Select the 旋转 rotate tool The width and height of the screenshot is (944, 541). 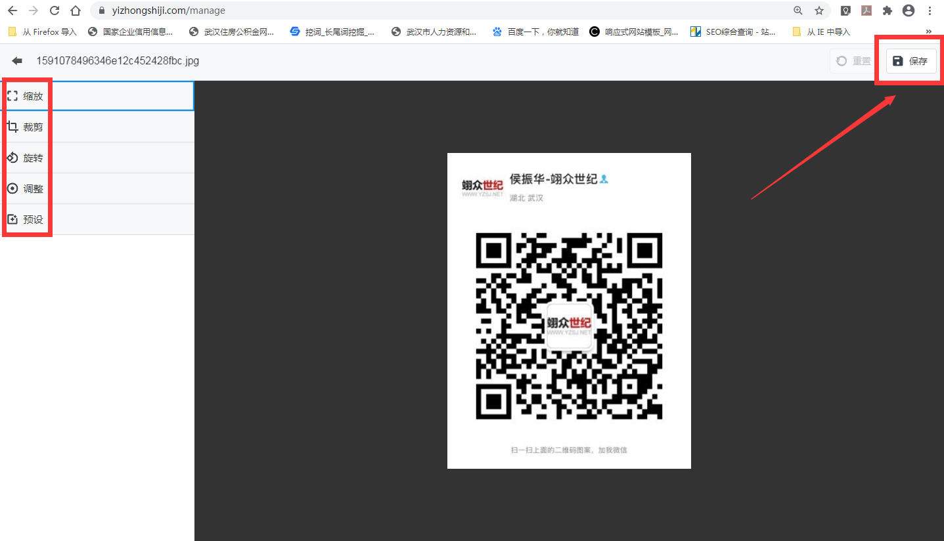click(97, 158)
